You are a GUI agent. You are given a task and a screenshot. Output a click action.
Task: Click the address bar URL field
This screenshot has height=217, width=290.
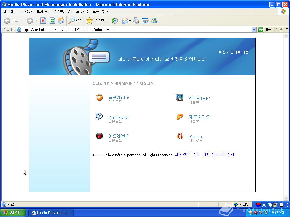pyautogui.click(x=136, y=30)
